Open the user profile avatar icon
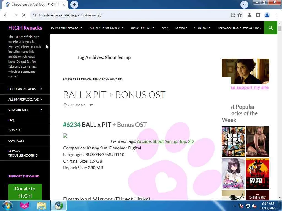The width and height of the screenshot is (282, 211). pyautogui.click(x=267, y=15)
